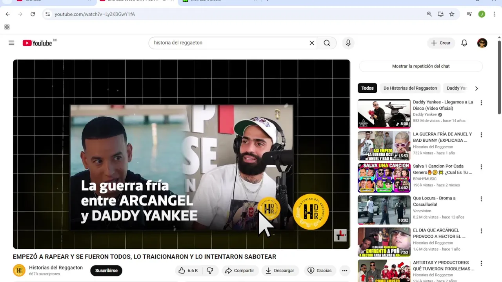Bookmark this page with the star
This screenshot has width=502, height=282.
452,14
